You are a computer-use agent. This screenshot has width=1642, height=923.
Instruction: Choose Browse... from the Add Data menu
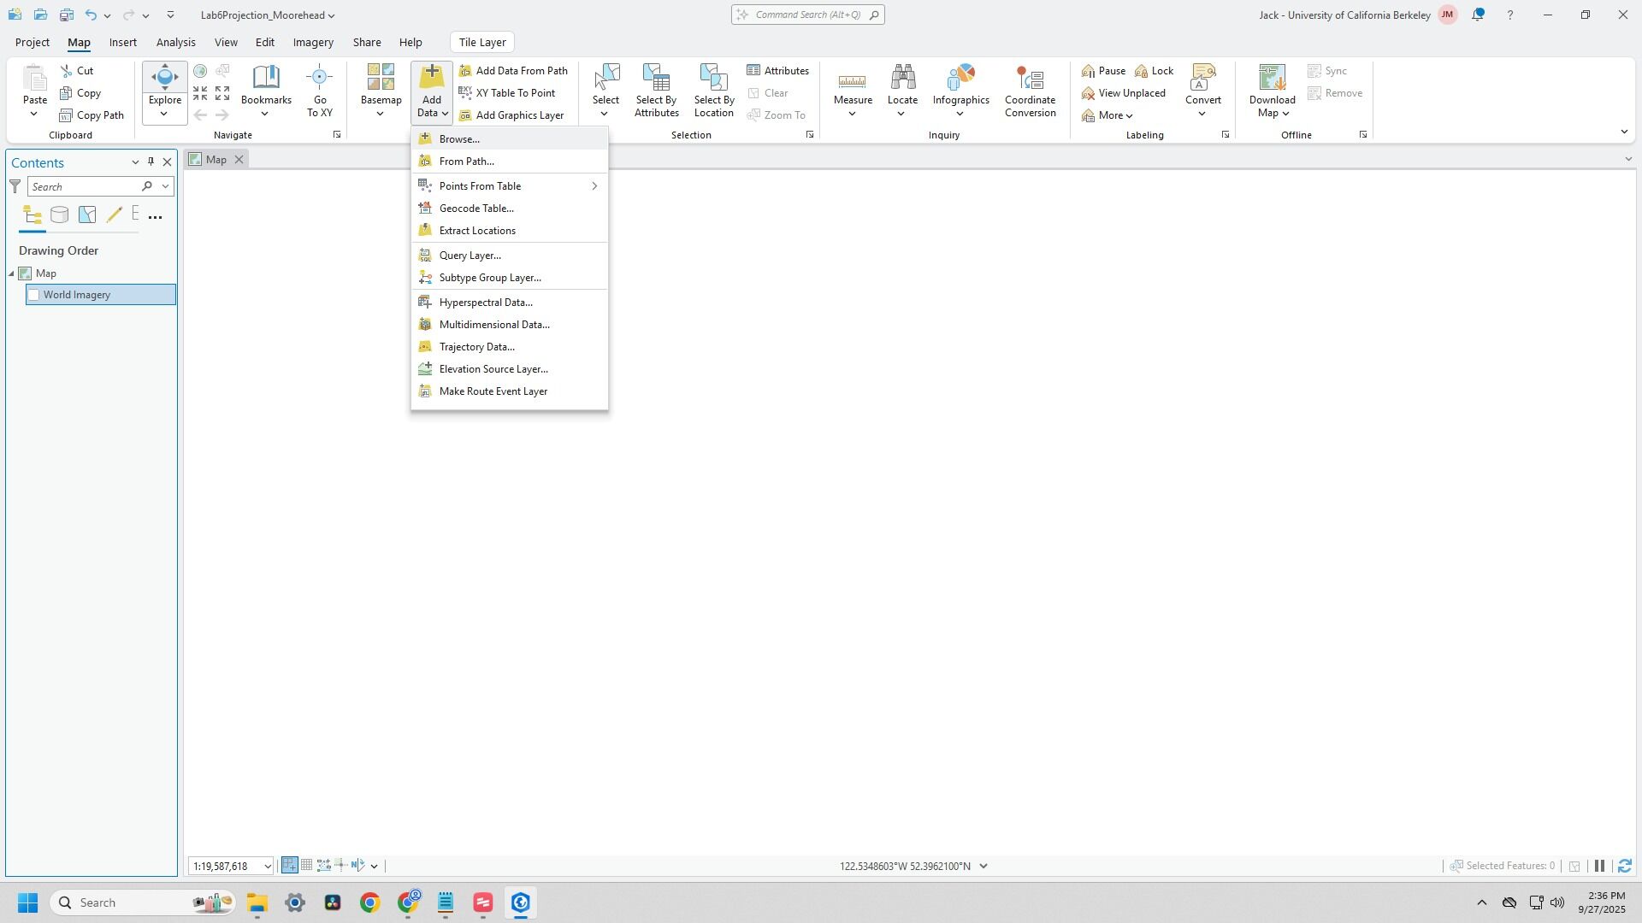tap(459, 139)
